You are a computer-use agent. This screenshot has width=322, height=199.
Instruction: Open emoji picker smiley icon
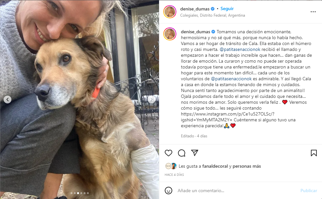coord(169,191)
